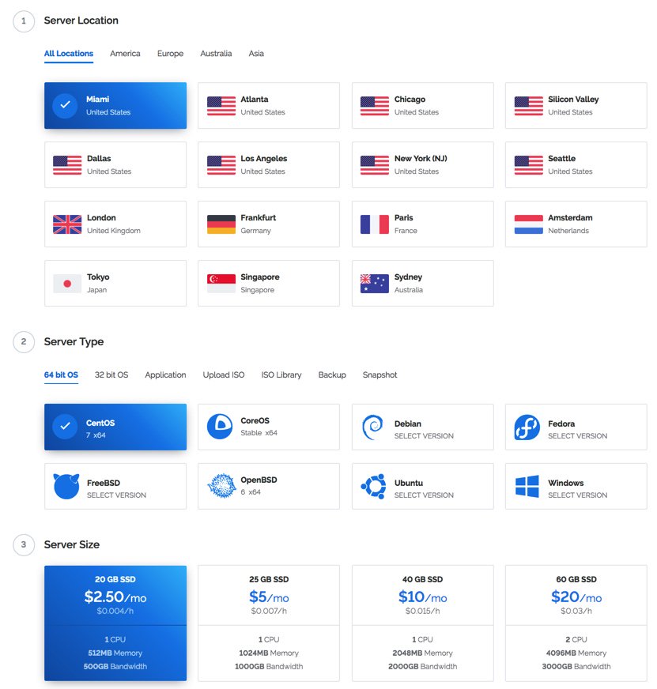Filter locations by Asia
This screenshot has height=689, width=657.
pyautogui.click(x=256, y=54)
